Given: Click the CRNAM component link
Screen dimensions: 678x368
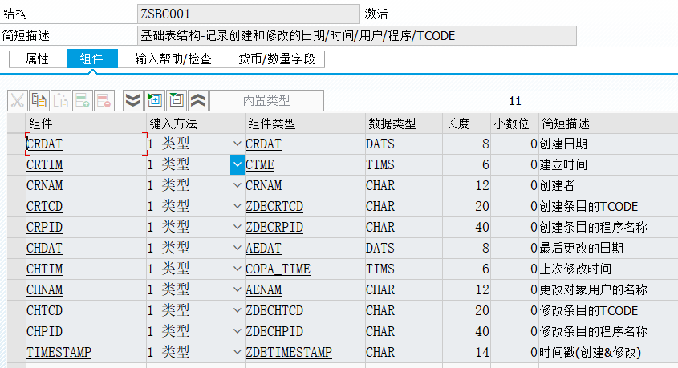Looking at the screenshot, I should [45, 185].
